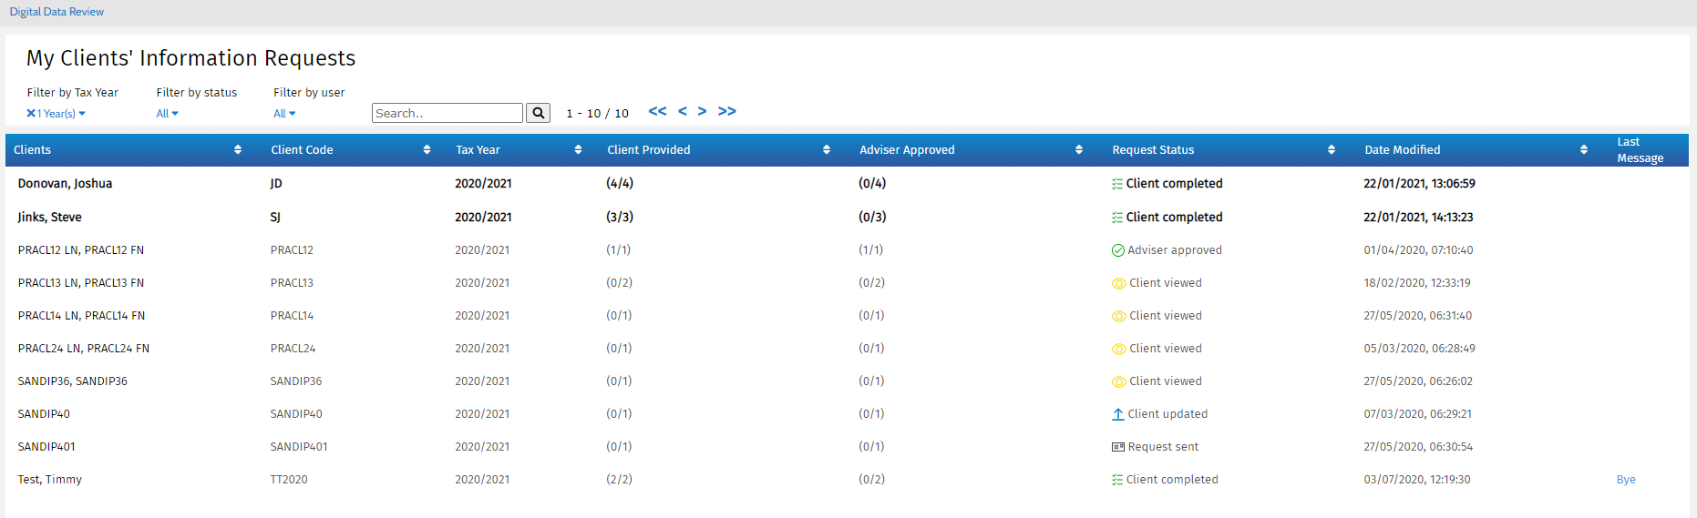1697x518 pixels.
Task: Sort by Date Modified column arrows
Action: tap(1584, 150)
